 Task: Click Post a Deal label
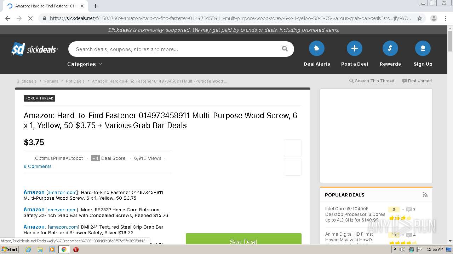coord(355,64)
